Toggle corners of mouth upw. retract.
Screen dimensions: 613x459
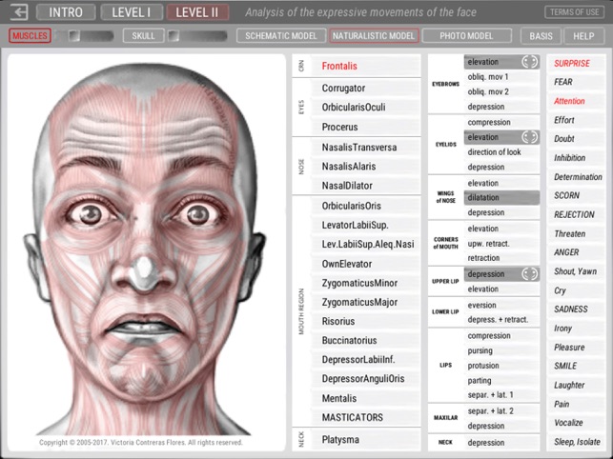(502, 244)
